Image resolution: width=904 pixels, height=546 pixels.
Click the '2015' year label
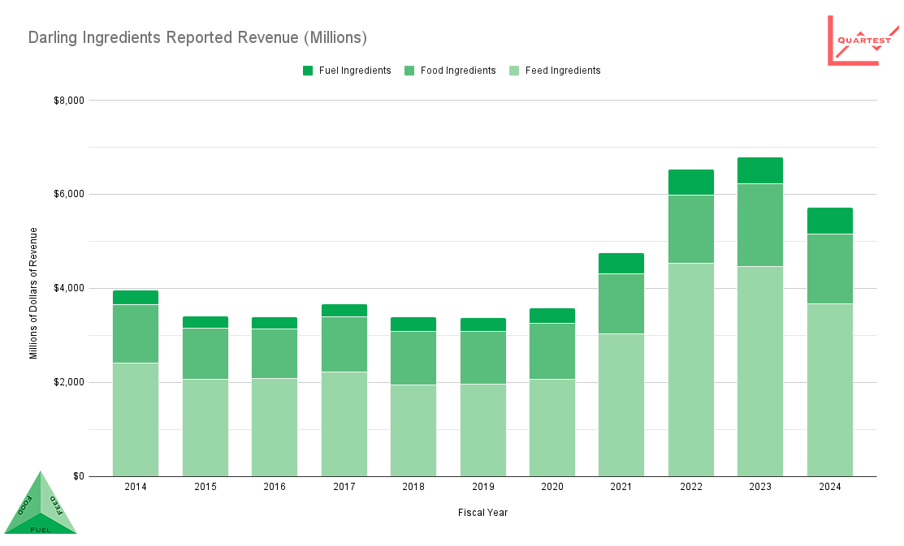[x=205, y=487]
